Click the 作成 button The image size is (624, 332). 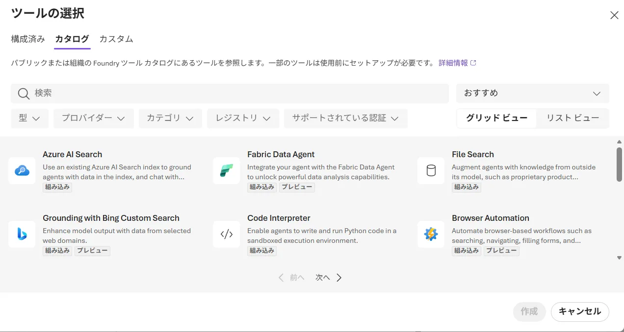click(529, 311)
